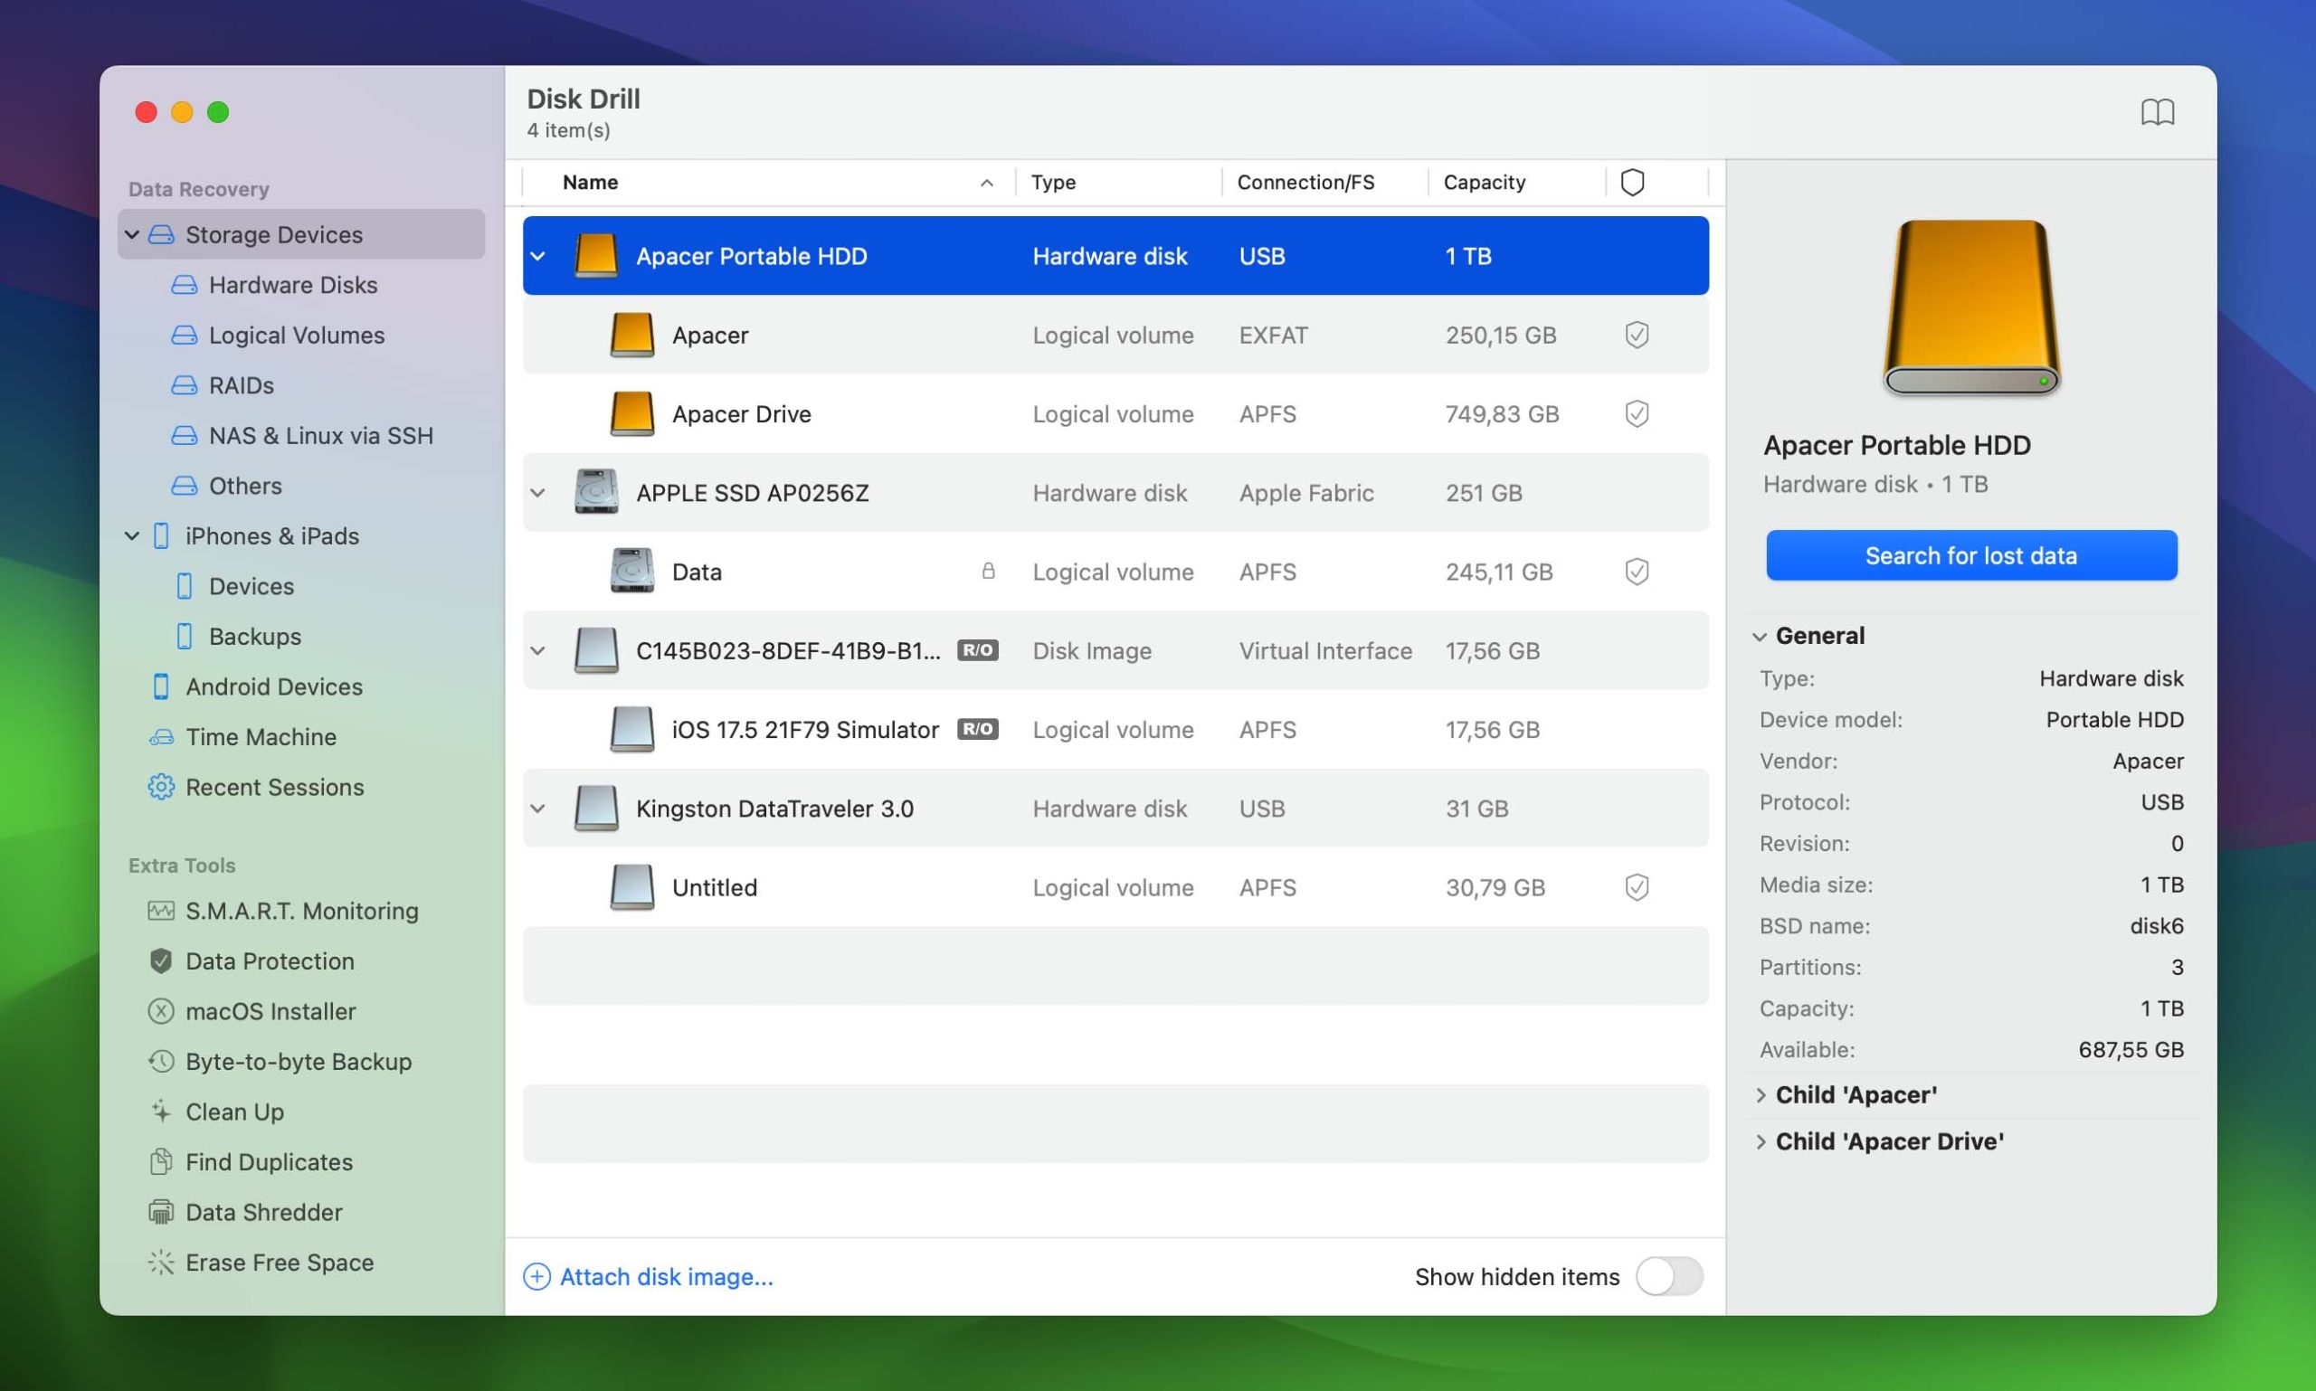Image resolution: width=2316 pixels, height=1391 pixels.
Task: Open Clean Up tool
Action: point(234,1112)
